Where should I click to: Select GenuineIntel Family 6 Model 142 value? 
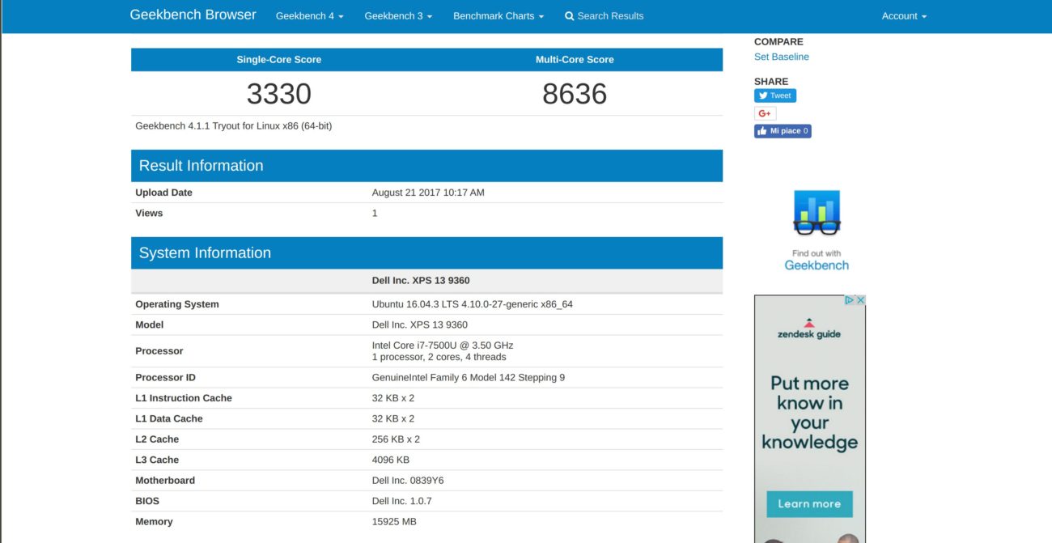pyautogui.click(x=469, y=378)
